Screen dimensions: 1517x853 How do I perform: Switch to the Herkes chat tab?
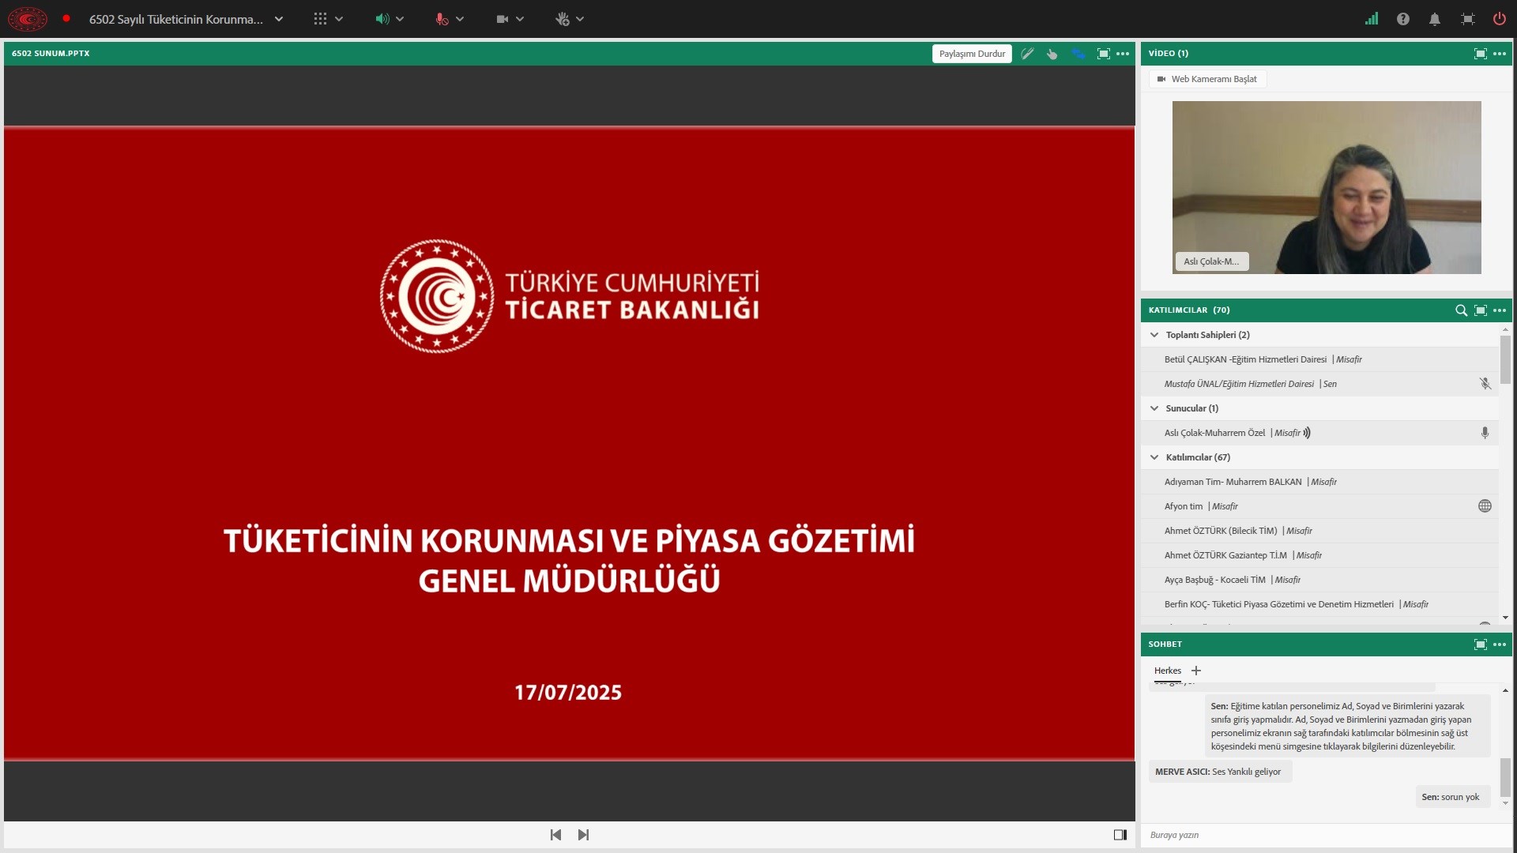1168,671
